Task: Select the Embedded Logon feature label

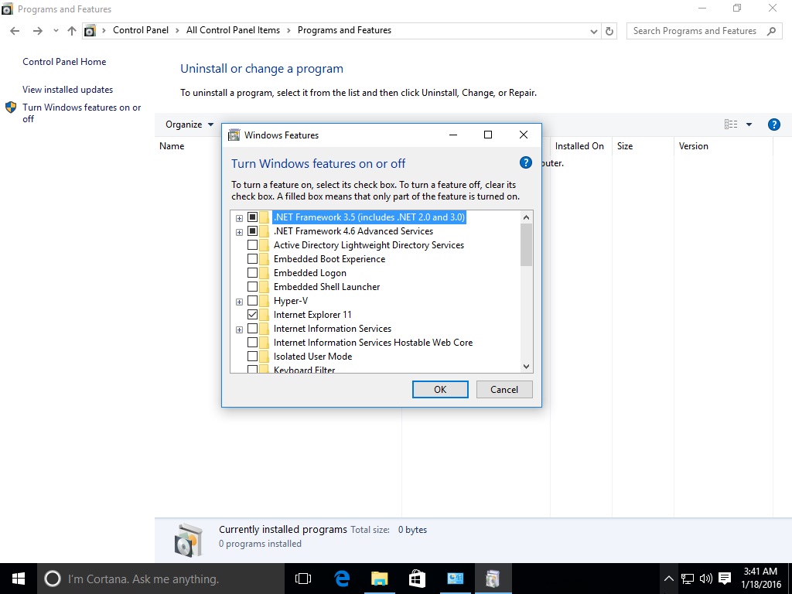Action: (x=309, y=273)
